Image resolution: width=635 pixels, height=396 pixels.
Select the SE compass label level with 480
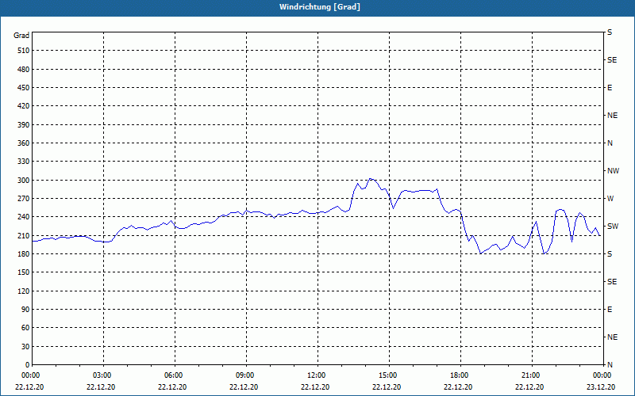(x=612, y=60)
